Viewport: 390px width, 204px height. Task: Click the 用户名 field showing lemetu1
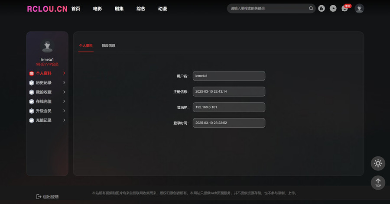(x=229, y=76)
